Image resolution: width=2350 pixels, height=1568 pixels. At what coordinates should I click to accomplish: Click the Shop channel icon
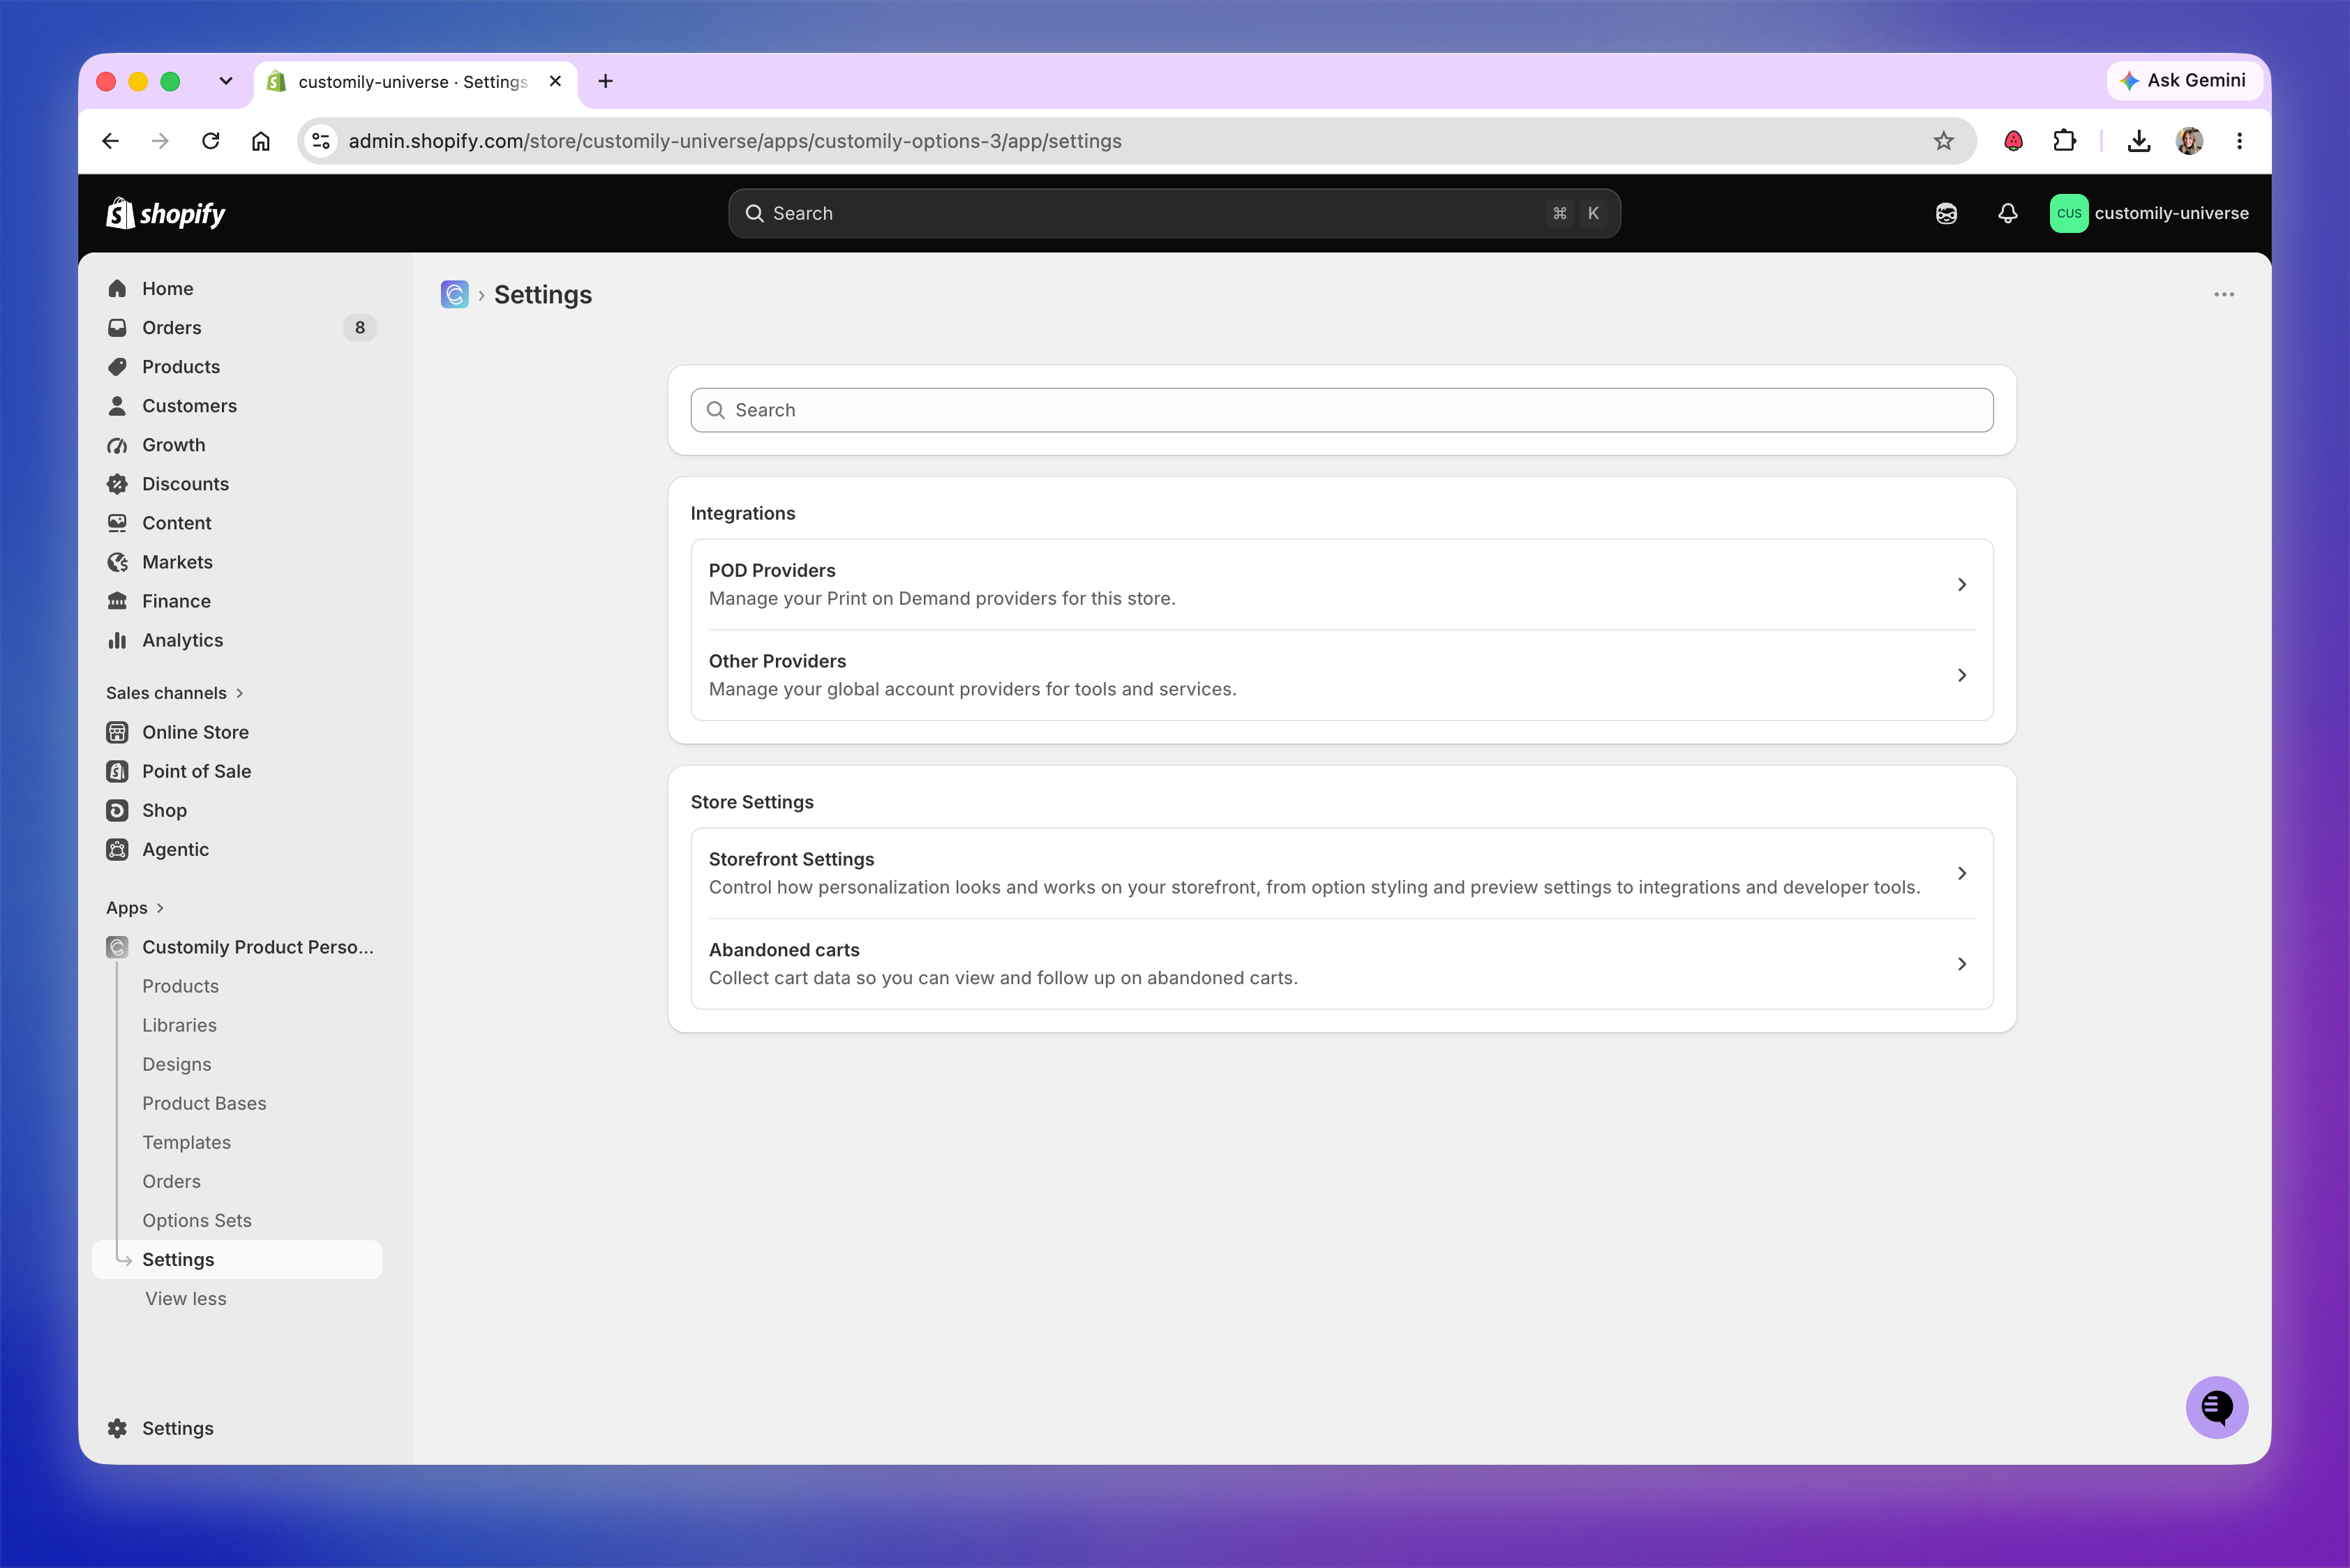[117, 810]
